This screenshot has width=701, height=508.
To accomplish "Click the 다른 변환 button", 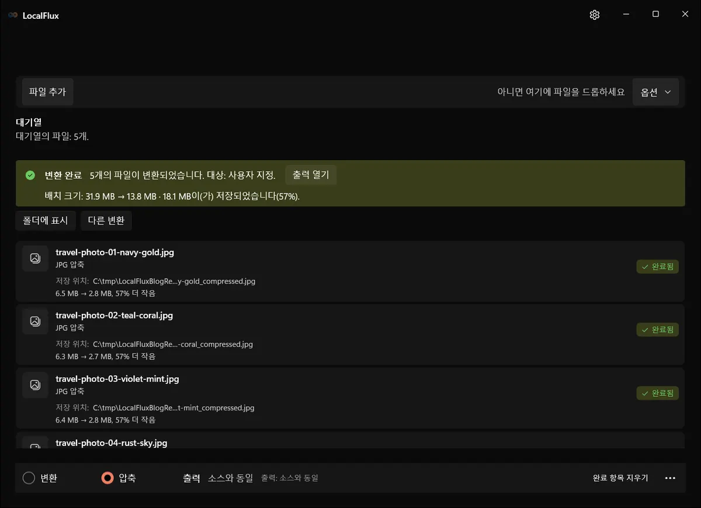I will (106, 220).
